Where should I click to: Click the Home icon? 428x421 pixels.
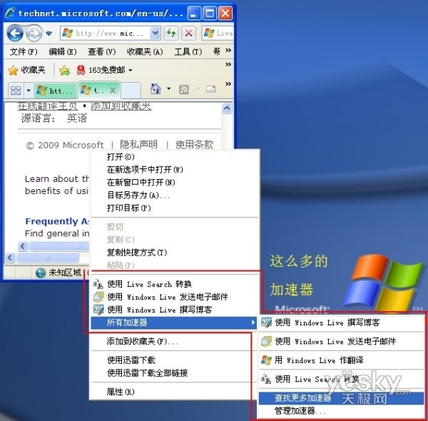click(x=156, y=88)
